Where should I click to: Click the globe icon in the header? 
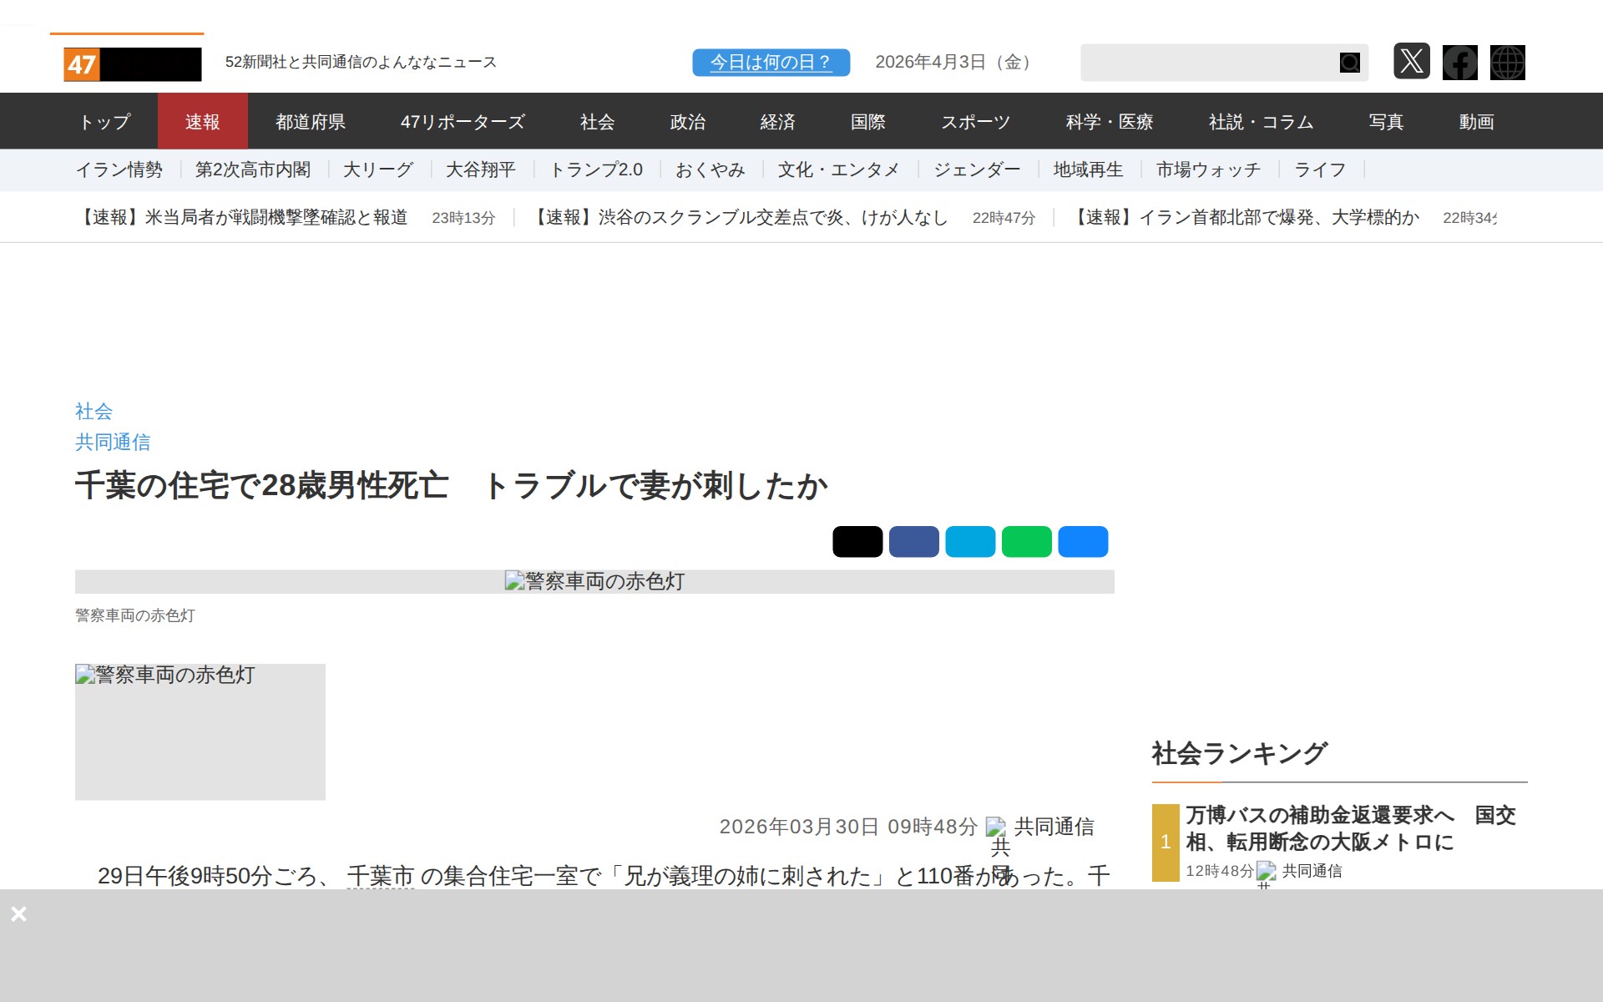coord(1507,63)
